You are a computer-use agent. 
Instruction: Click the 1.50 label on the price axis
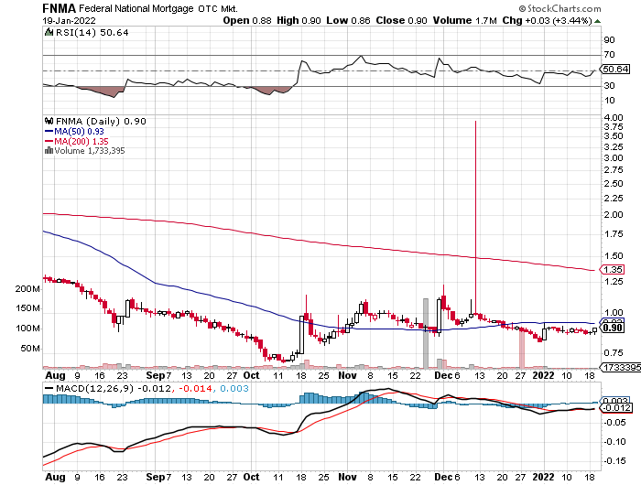614,256
